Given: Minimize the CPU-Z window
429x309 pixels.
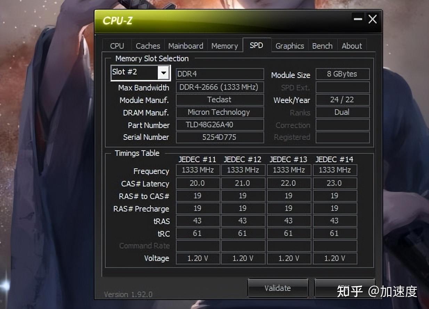Looking at the screenshot, I should 358,19.
